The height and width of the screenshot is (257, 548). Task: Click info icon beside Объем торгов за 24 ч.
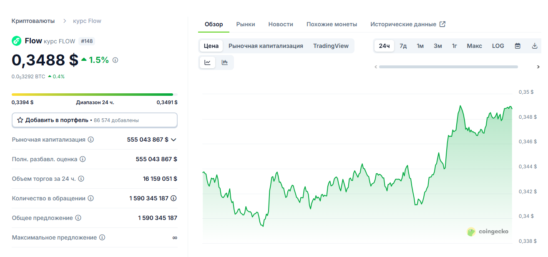tap(81, 179)
